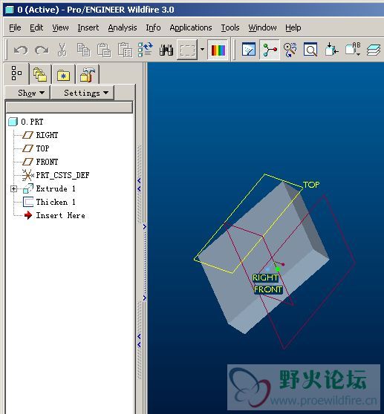Click the 0.PRT part cube icon
This screenshot has width=384, height=414.
[x=13, y=122]
